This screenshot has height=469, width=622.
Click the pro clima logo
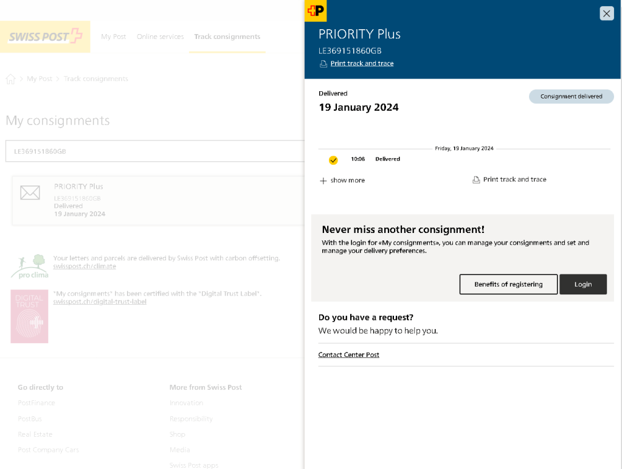point(30,266)
